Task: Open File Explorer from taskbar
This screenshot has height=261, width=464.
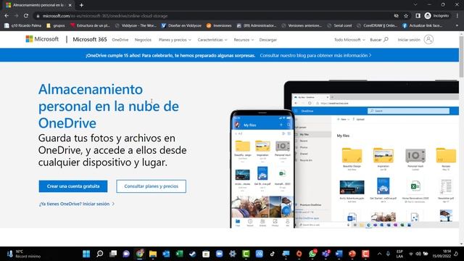Action: point(153,254)
